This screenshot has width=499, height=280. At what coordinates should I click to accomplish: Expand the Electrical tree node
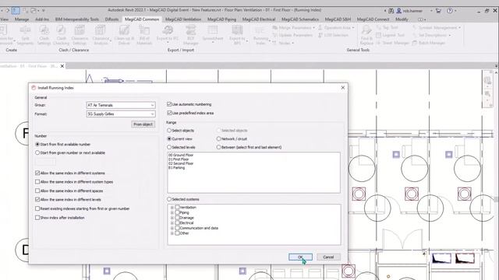tap(172, 223)
